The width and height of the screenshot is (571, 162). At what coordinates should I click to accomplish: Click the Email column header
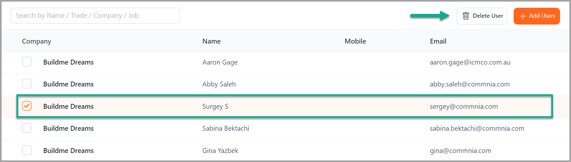click(x=438, y=41)
